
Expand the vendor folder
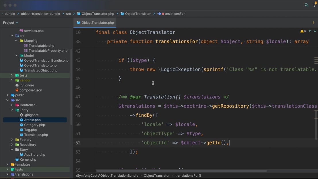[x=12, y=80]
